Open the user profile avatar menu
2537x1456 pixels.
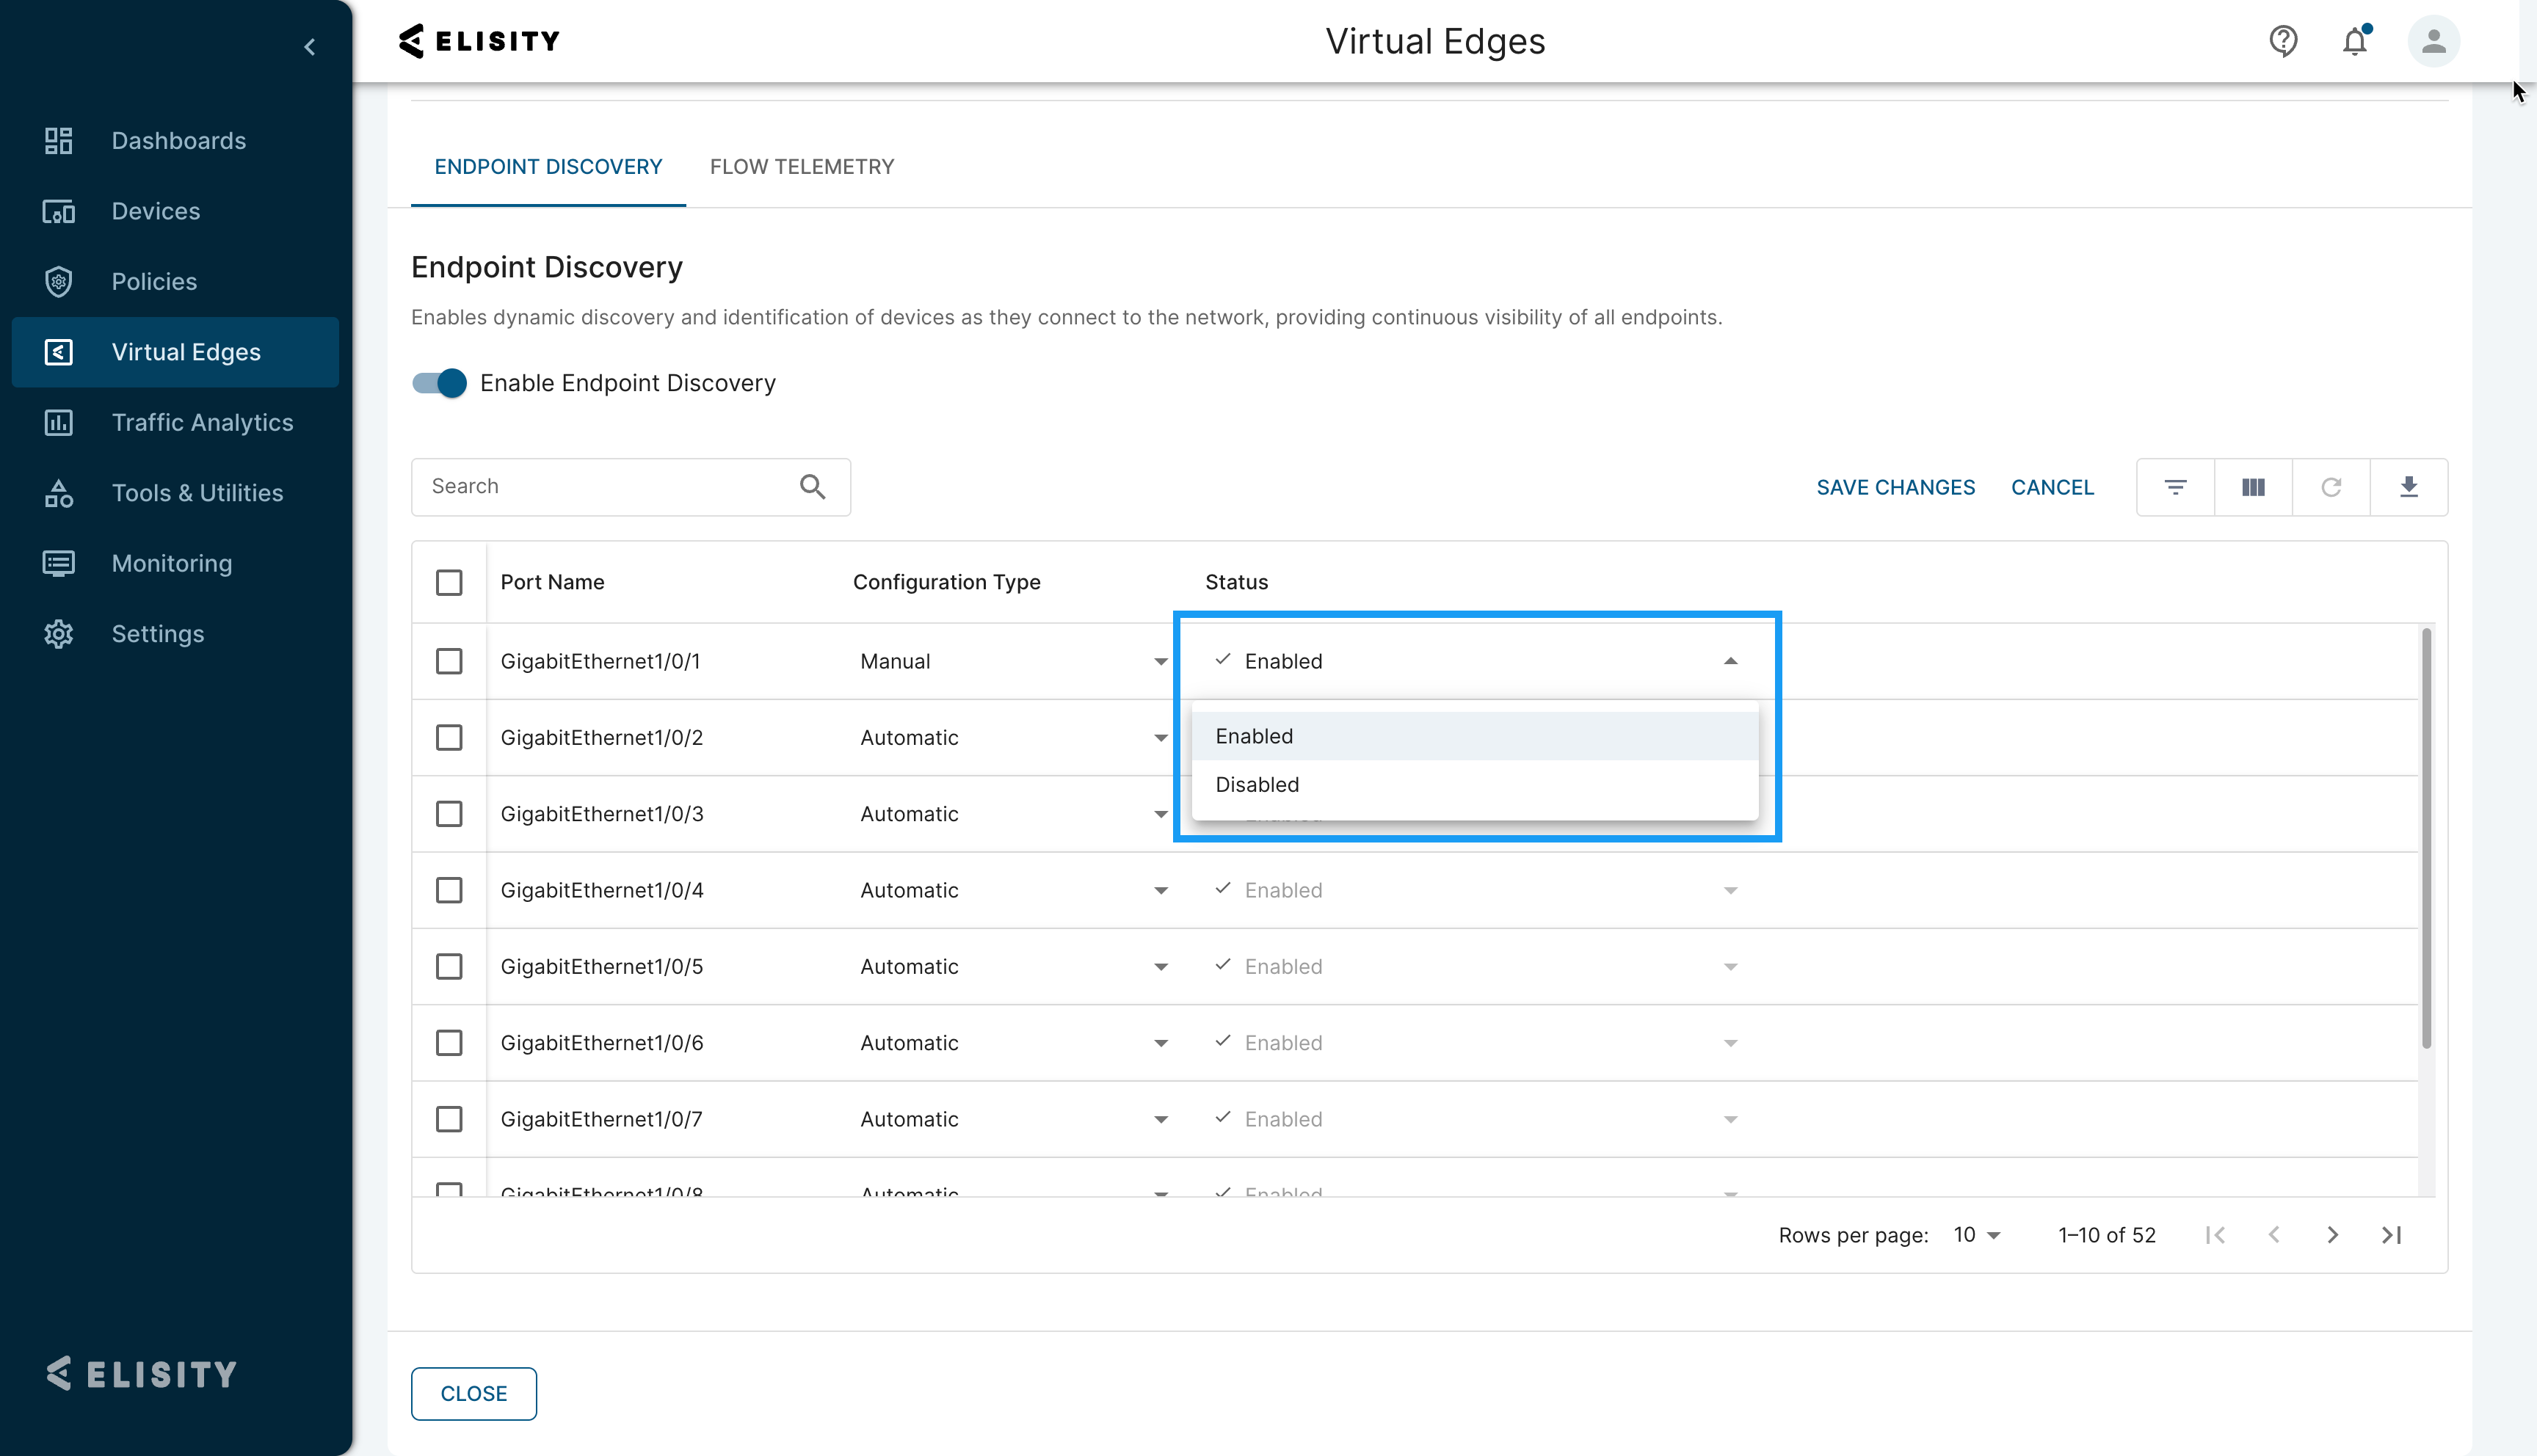click(2434, 41)
